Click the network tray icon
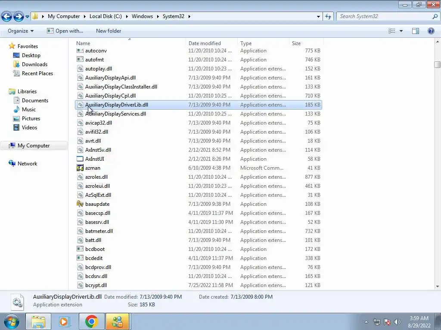The width and height of the screenshot is (441, 330). (x=376, y=322)
